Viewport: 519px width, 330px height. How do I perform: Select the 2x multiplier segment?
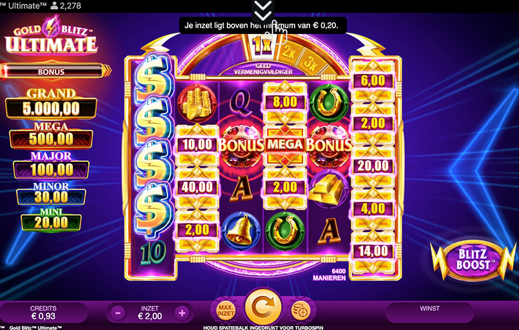[x=289, y=52]
